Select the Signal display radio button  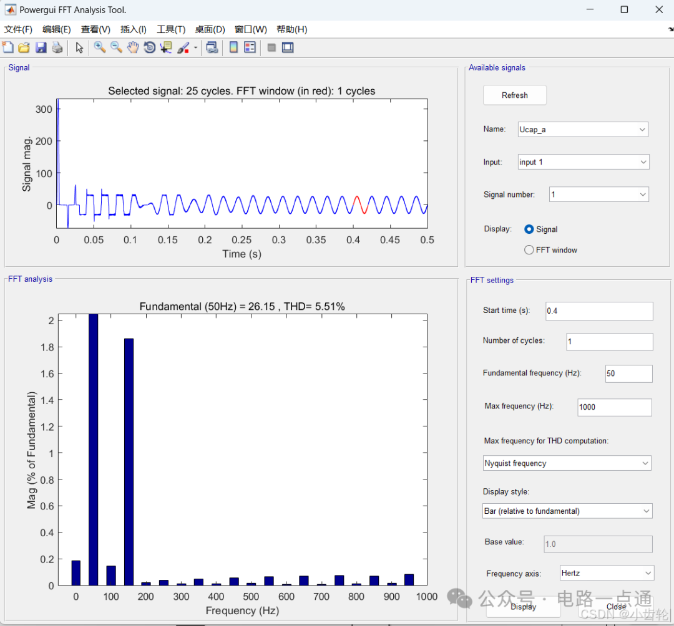(529, 229)
